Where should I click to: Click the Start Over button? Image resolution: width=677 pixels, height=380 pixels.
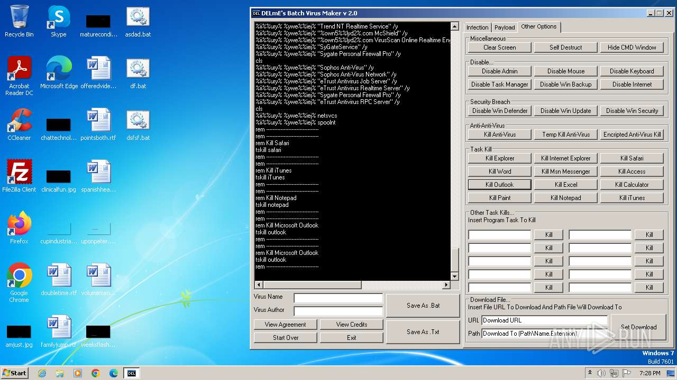point(285,338)
